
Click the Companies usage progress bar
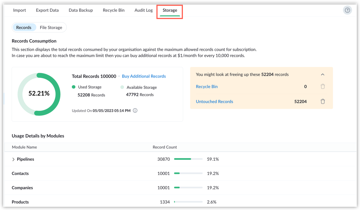pyautogui.click(x=188, y=187)
